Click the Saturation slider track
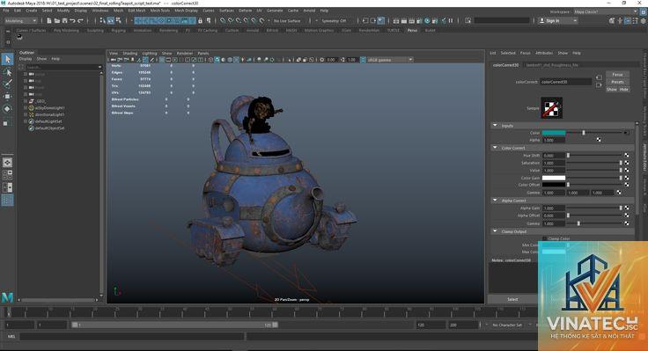Viewport: 648px width, 351px height. [594, 163]
